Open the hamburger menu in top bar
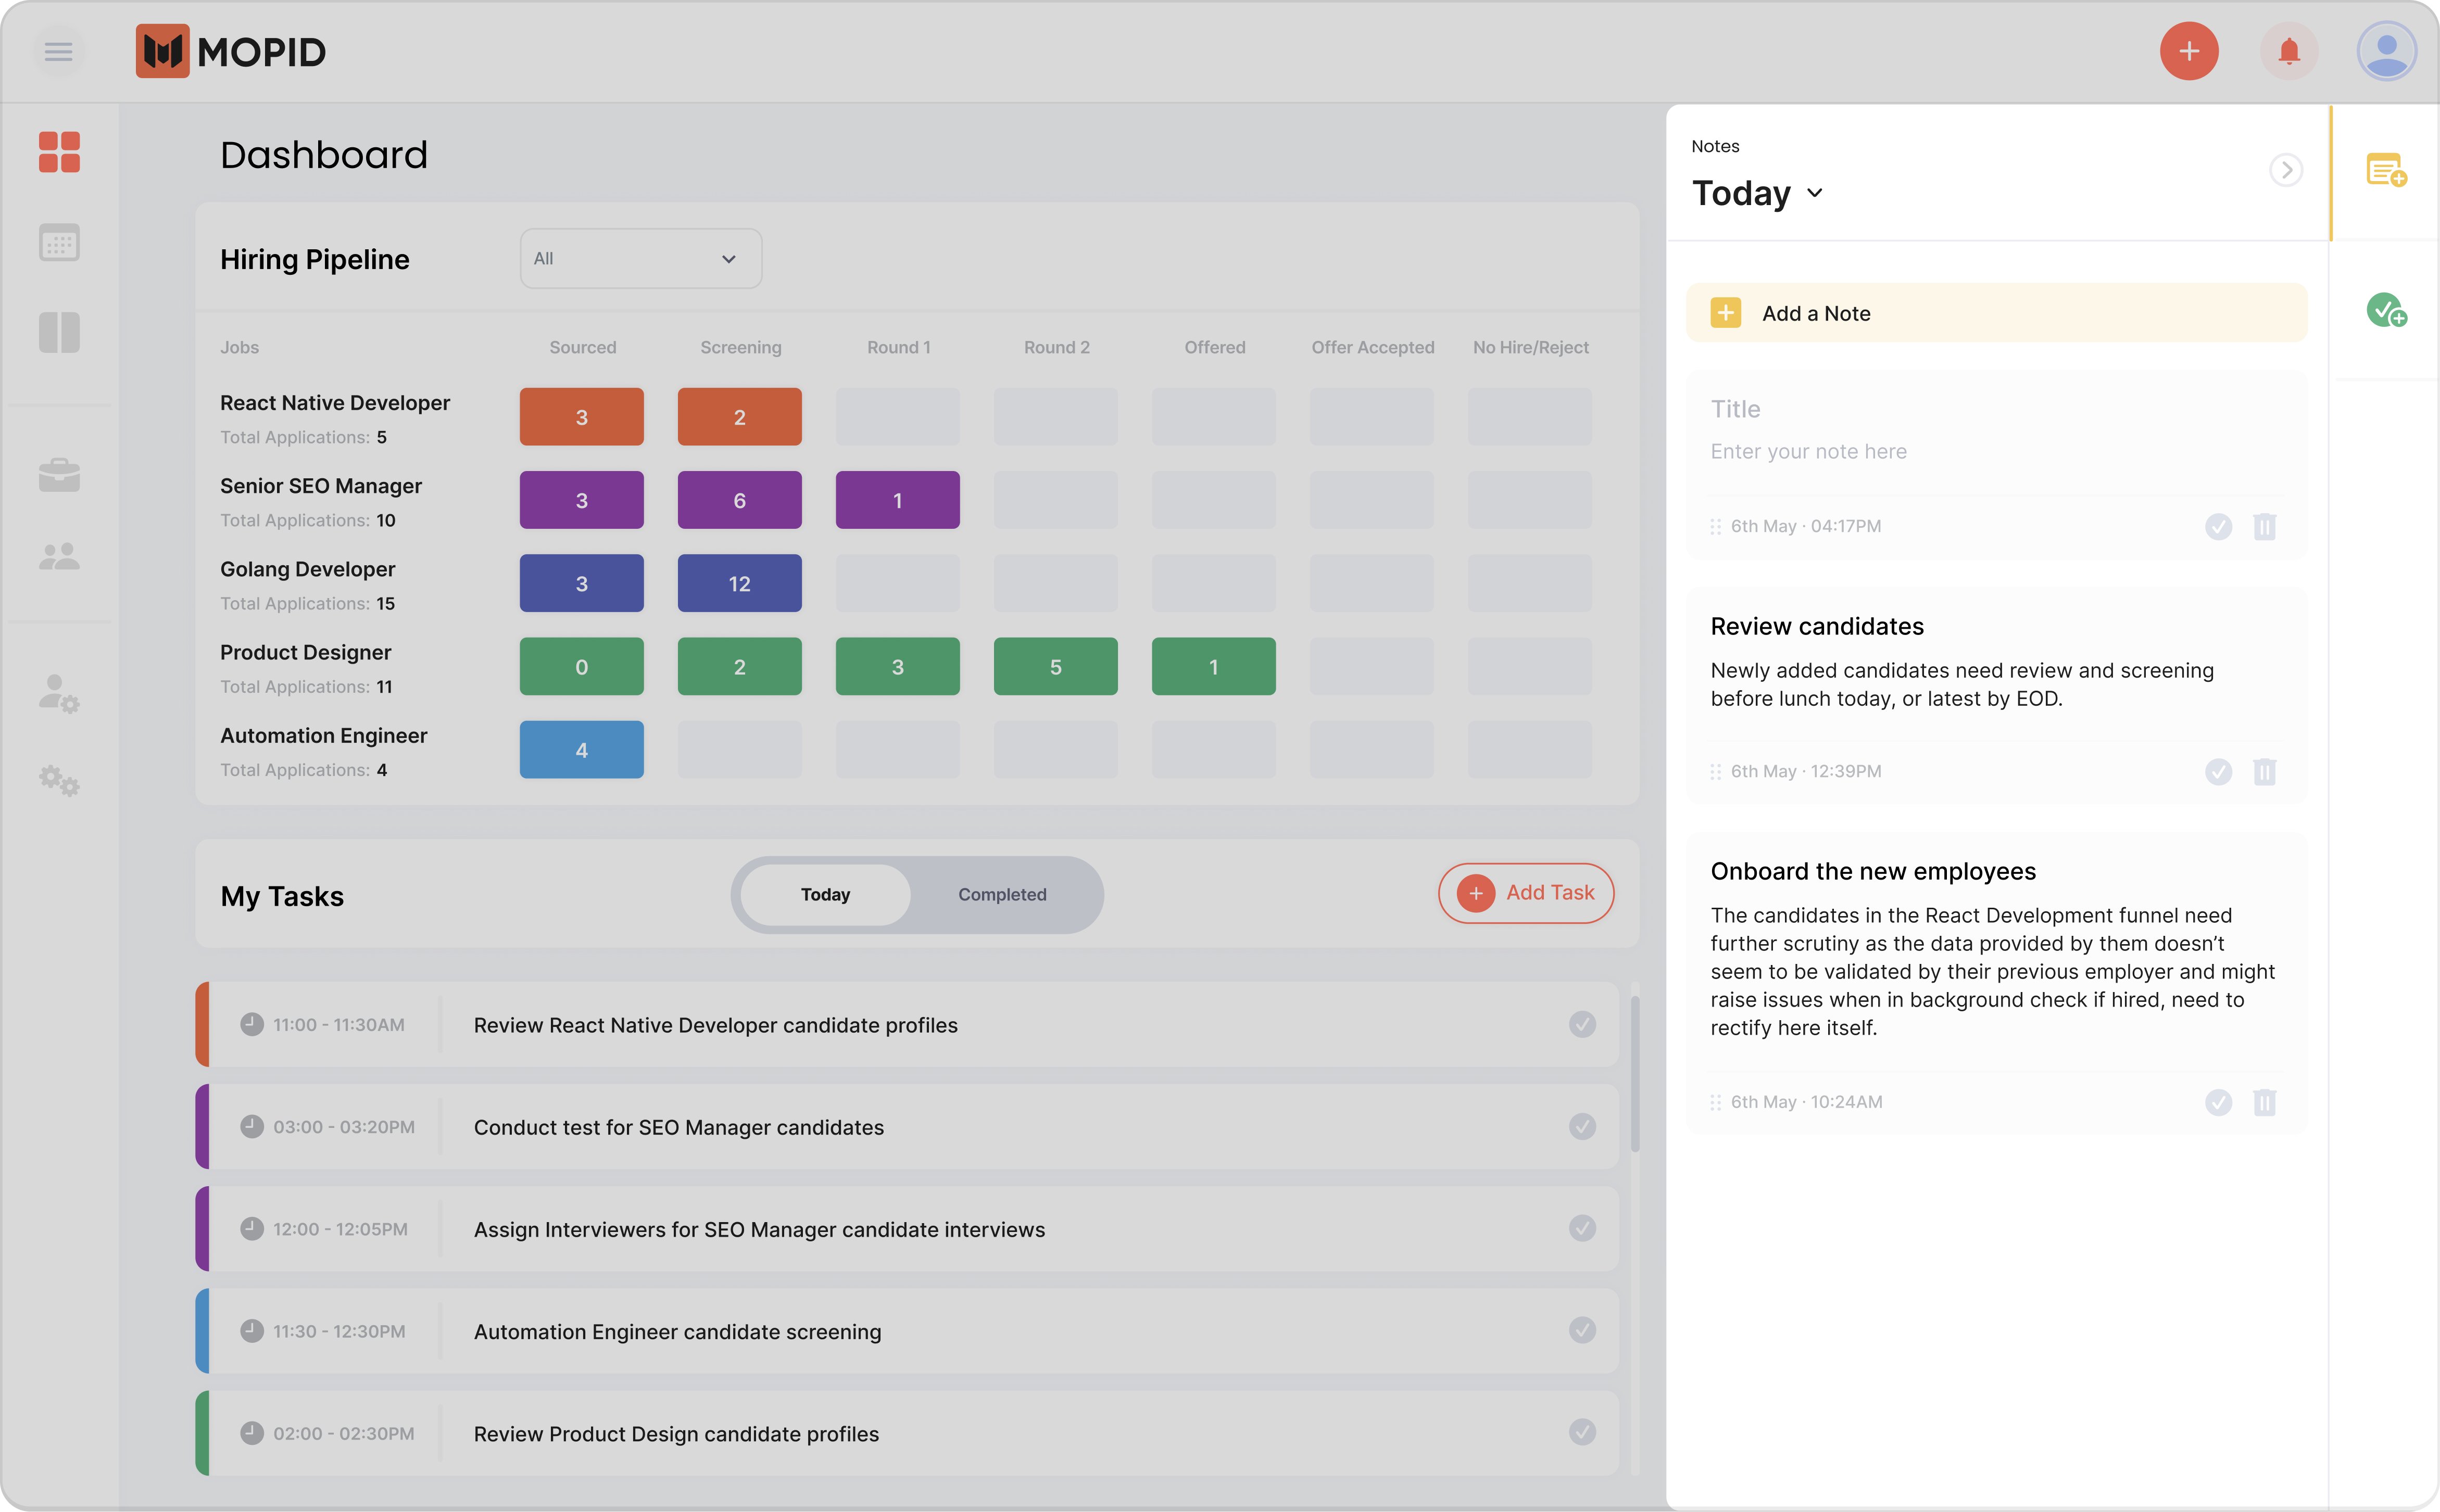 click(58, 51)
